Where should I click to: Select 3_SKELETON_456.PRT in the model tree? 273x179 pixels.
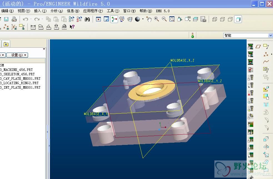click(17, 74)
